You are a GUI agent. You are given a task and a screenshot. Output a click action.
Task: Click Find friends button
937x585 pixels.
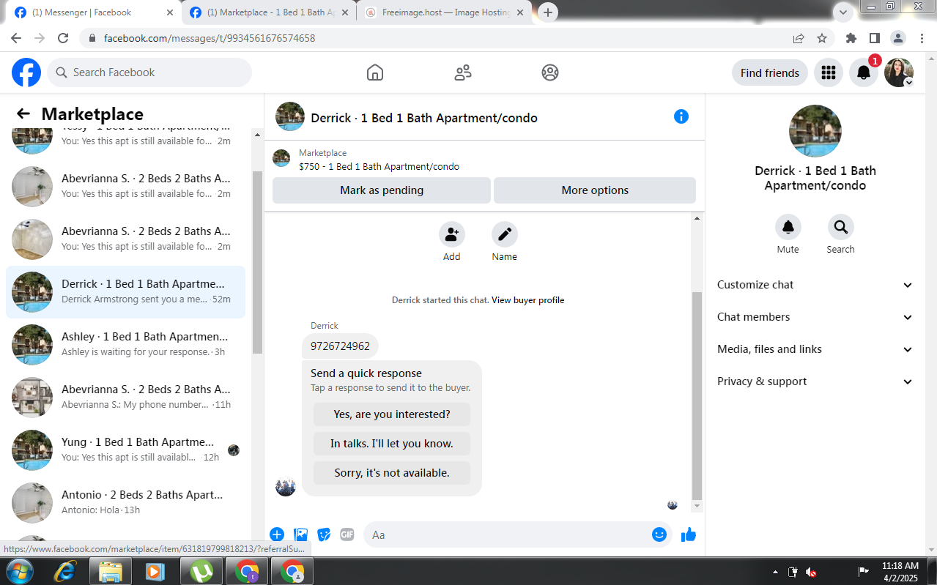[x=770, y=72]
